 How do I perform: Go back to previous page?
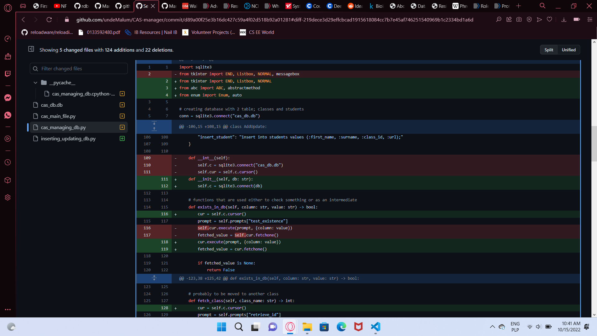point(23,20)
